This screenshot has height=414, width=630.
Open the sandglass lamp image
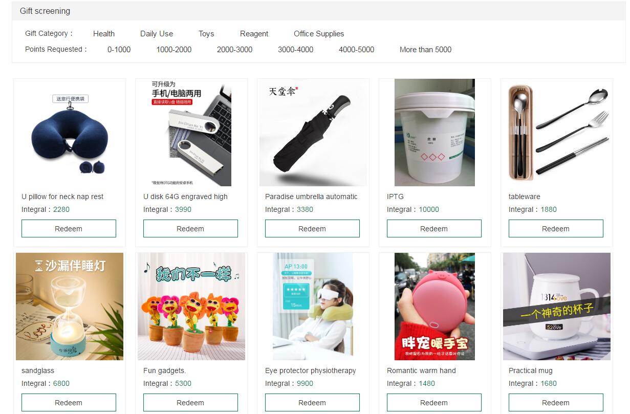click(x=69, y=307)
